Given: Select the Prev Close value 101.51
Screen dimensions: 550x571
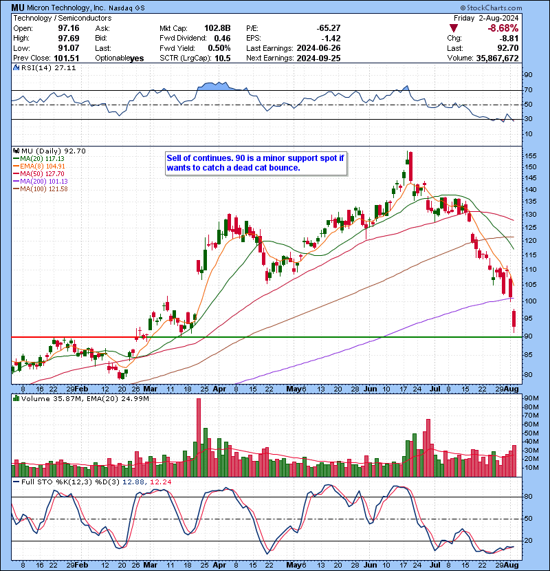Looking at the screenshot, I should (x=66, y=58).
